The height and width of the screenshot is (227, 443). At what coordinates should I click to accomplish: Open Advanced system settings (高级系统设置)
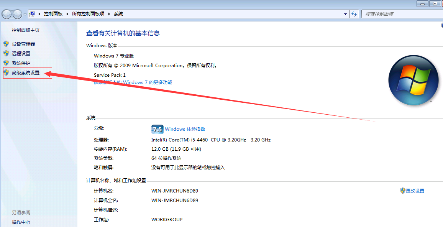pos(26,72)
